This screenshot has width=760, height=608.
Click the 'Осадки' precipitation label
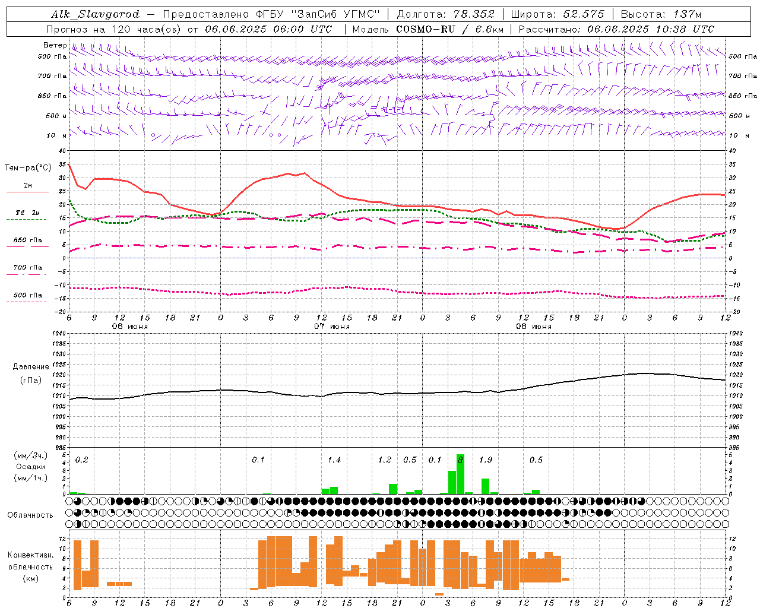coord(31,467)
